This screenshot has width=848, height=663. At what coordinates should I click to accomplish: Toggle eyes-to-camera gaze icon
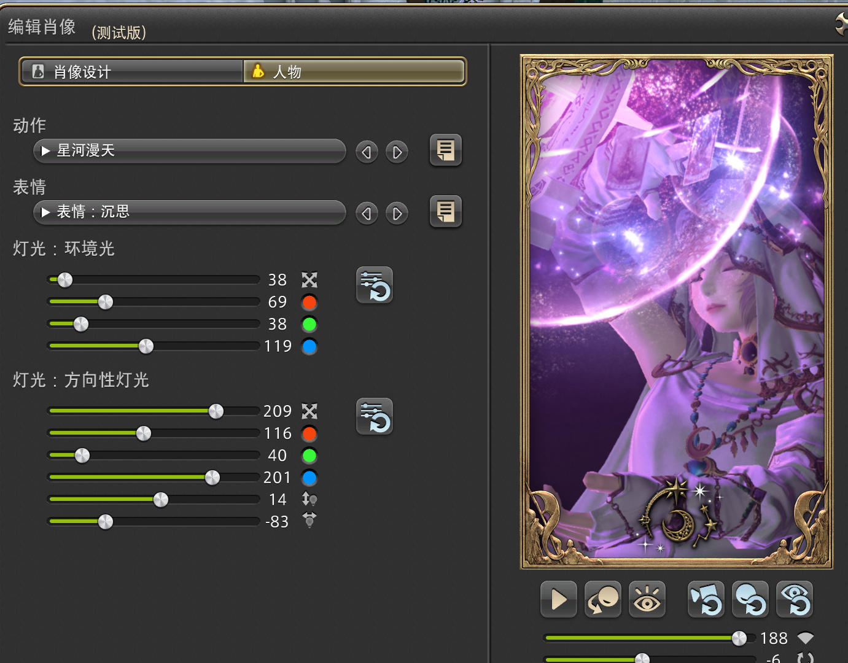(x=647, y=599)
